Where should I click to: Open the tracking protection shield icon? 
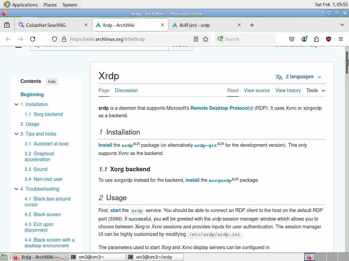point(55,39)
